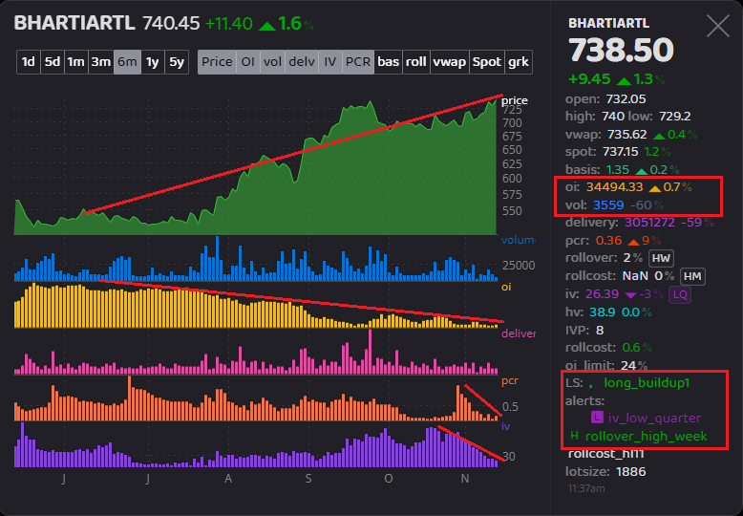This screenshot has width=743, height=516.
Task: Toggle the vol chart series
Action: tap(272, 62)
